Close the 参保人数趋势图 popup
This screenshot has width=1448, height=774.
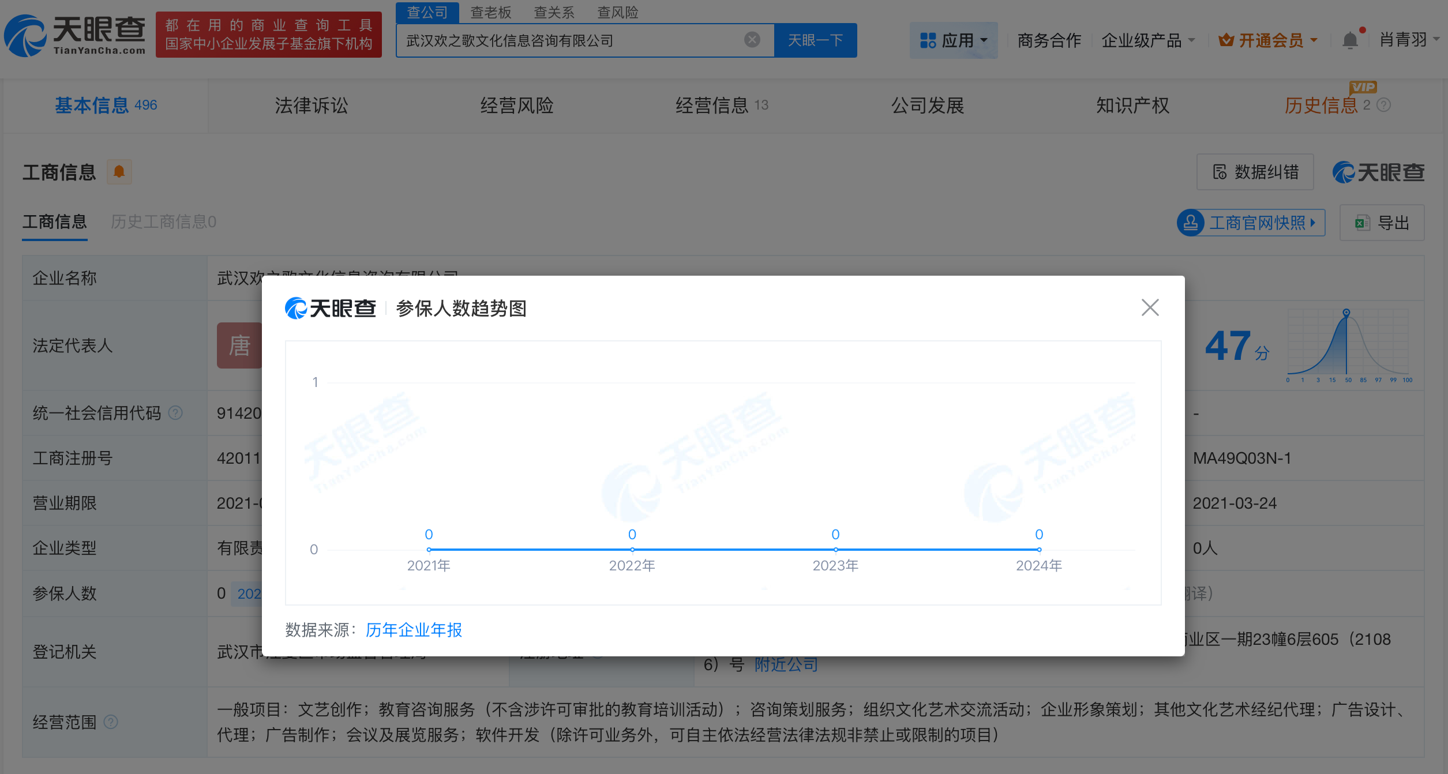pyautogui.click(x=1150, y=307)
